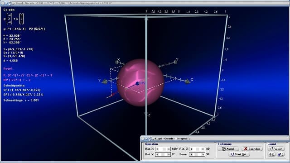Screen dimensions: 290x163
Task: Click the small O layout icon button
Action: tap(271, 154)
